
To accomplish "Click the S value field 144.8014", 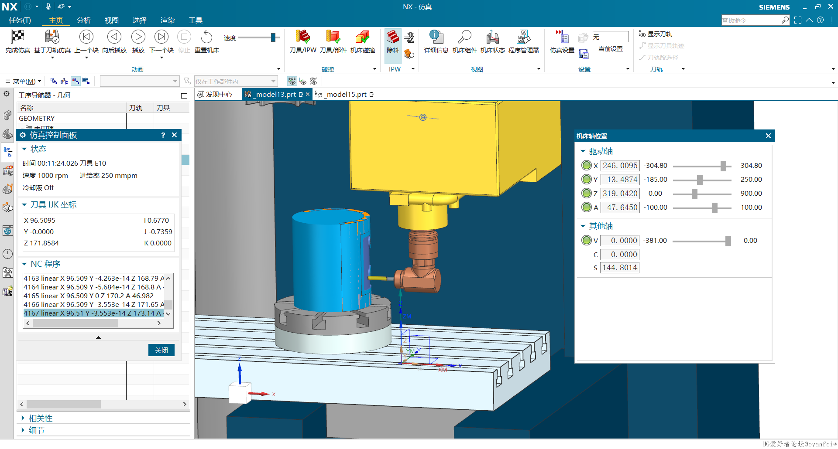I will pos(620,268).
